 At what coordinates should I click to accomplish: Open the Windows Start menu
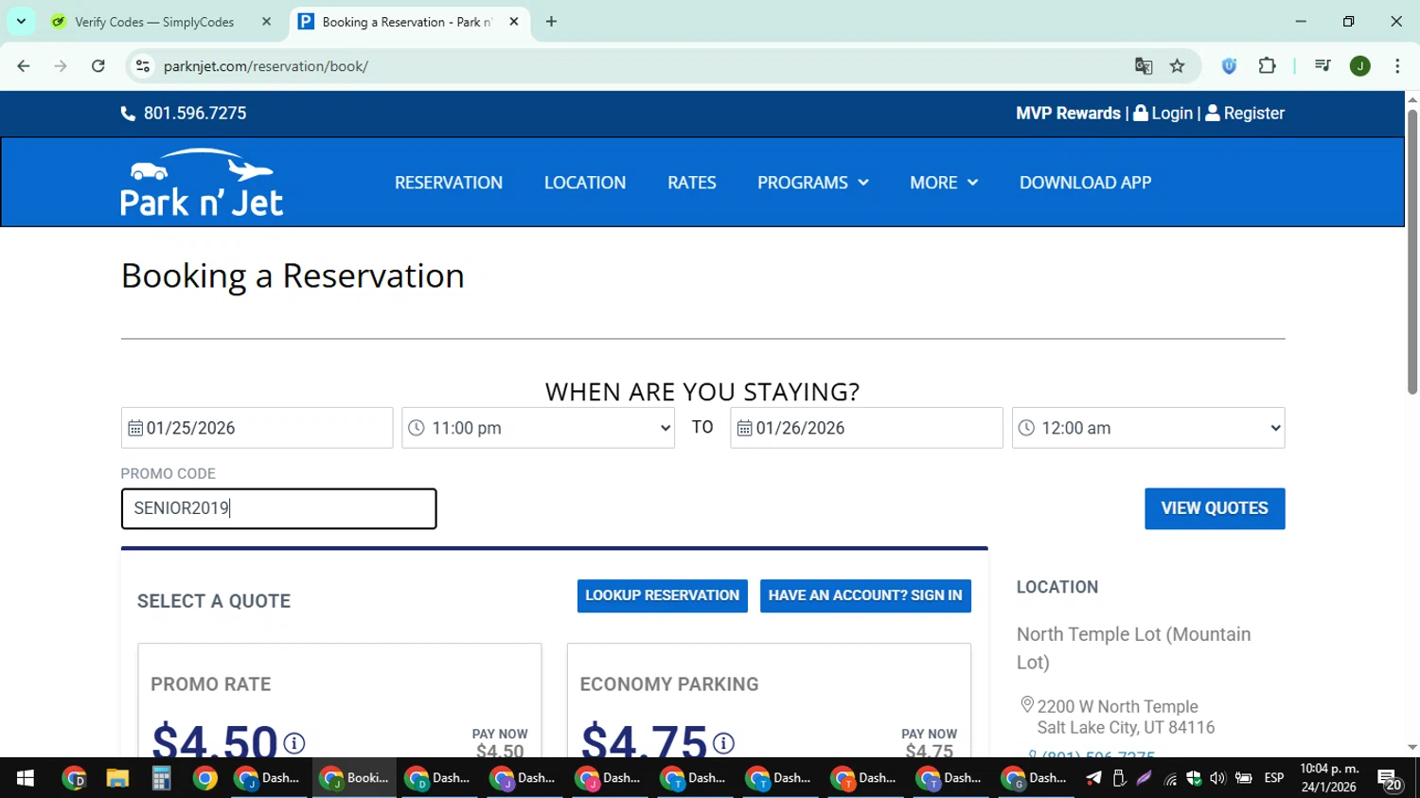(26, 778)
